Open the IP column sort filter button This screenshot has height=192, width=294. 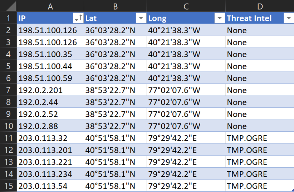78,19
